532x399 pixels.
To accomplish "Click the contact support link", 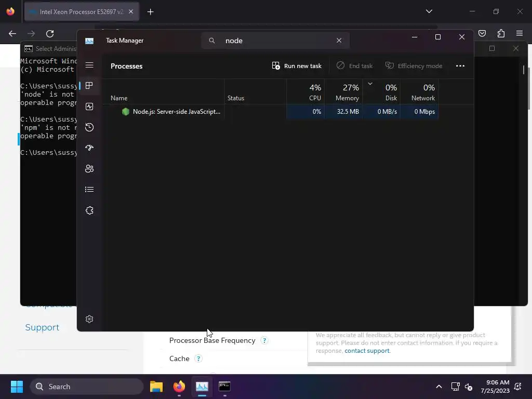I will (x=367, y=351).
